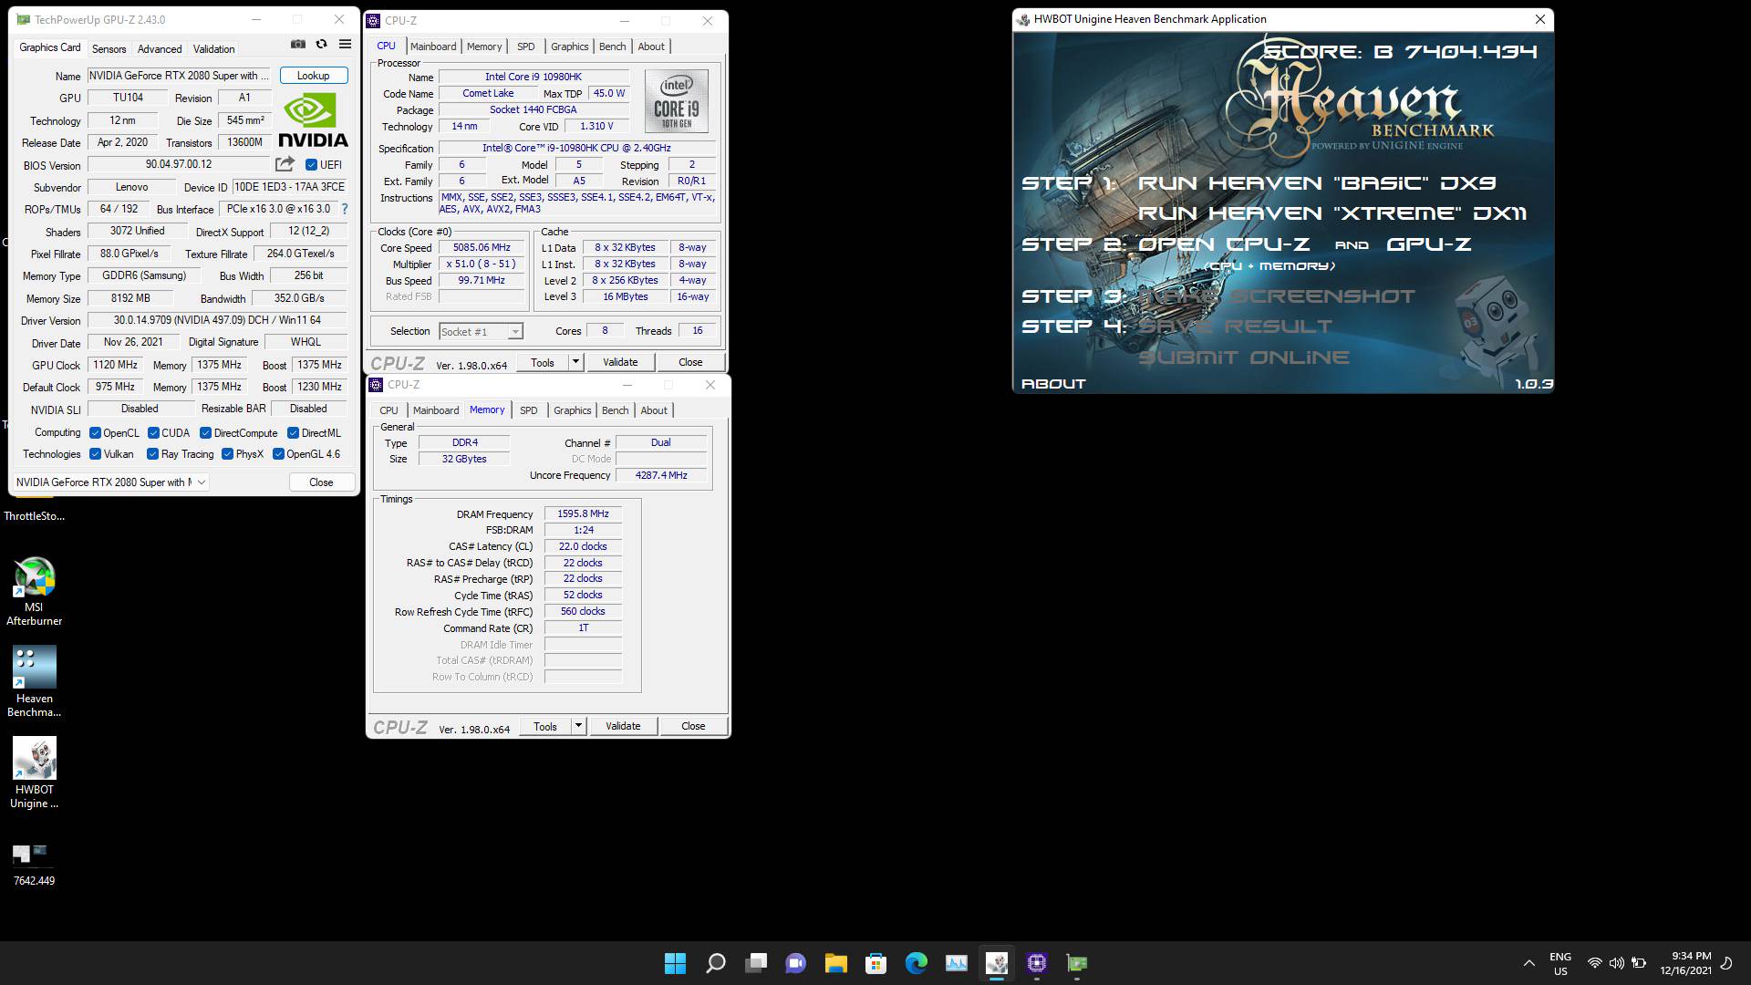Click the BIOS export share icon
Screen dimensions: 1751x985
(285, 164)
